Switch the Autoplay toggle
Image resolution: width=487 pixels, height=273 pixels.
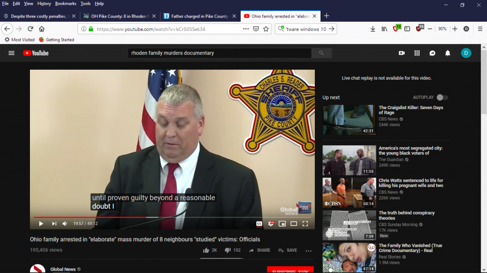442,97
